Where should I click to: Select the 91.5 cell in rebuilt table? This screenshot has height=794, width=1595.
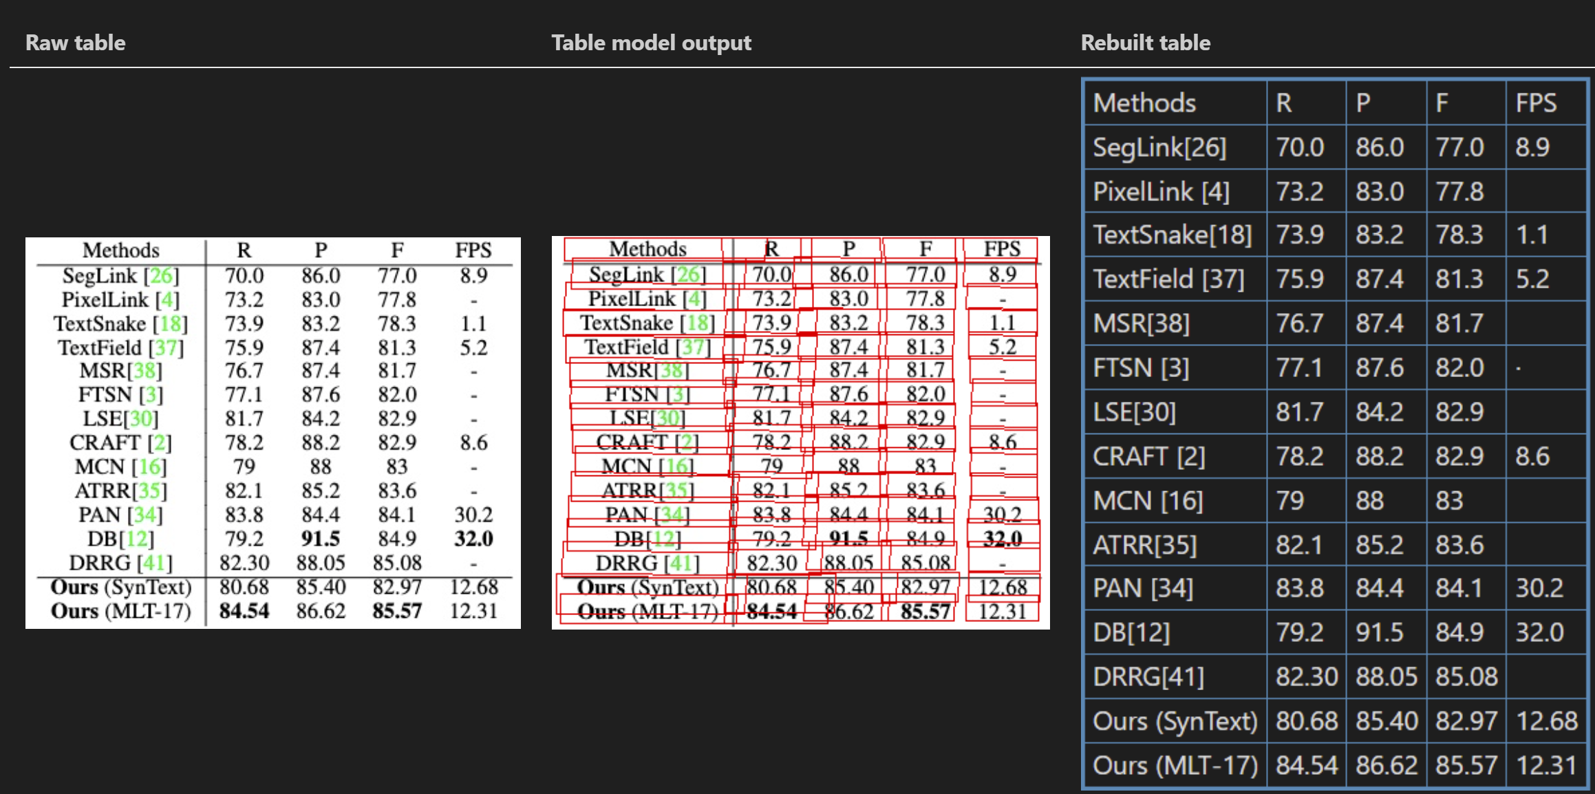click(x=1379, y=632)
